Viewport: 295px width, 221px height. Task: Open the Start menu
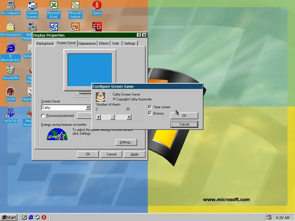click(9, 218)
